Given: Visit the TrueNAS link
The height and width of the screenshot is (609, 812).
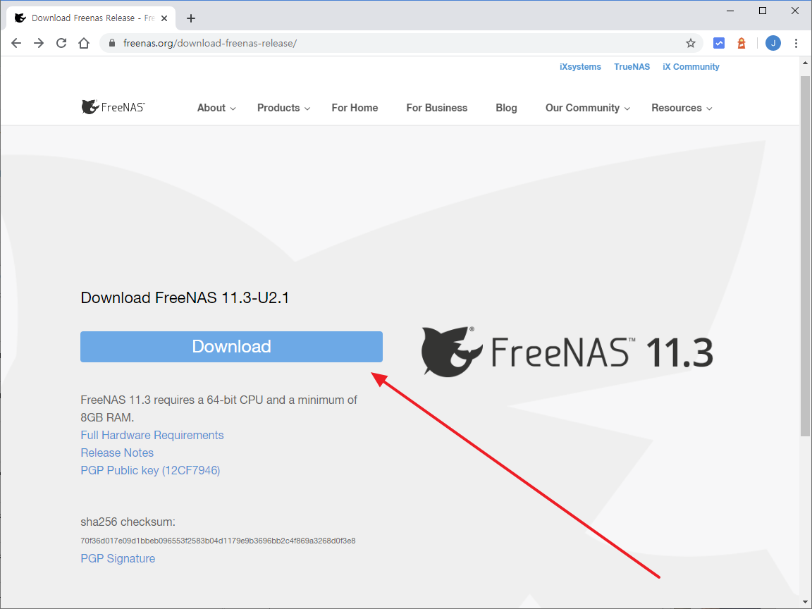Looking at the screenshot, I should (632, 67).
